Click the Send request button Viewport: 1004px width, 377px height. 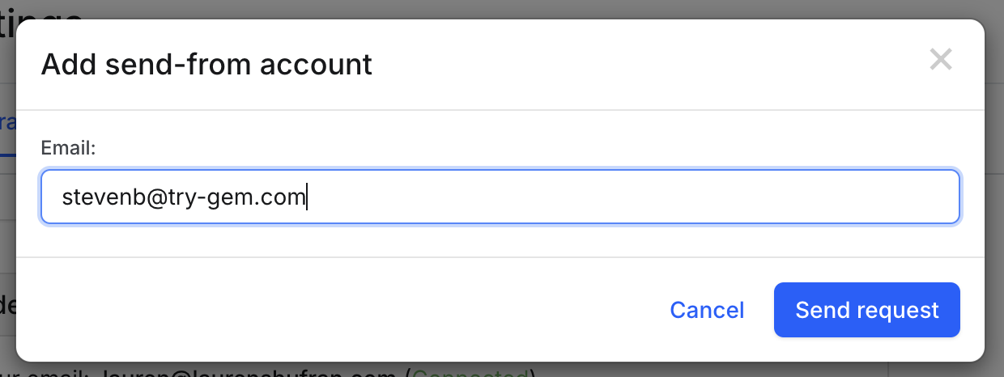click(866, 310)
